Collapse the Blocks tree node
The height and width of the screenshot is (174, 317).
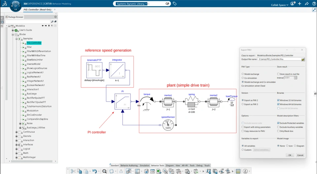13,34
